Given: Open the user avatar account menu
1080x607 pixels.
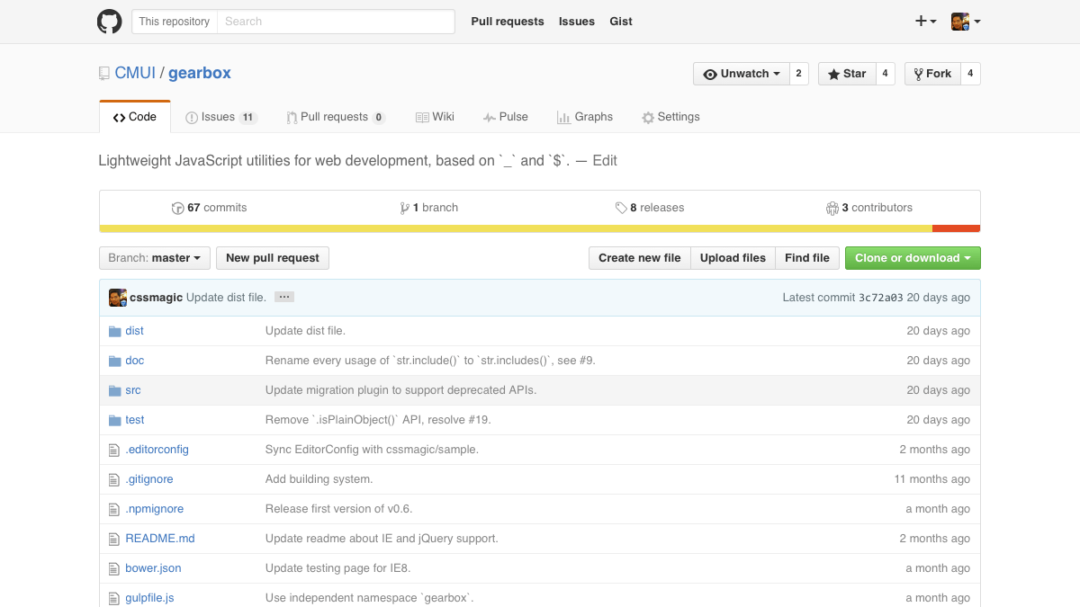Looking at the screenshot, I should 966,22.
